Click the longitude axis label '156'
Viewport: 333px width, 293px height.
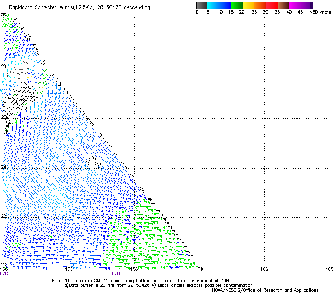[134, 269]
